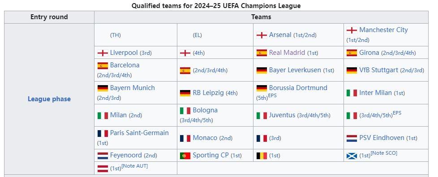Follow the Note AUT footnote link
Screen dimensions: 438x177
[135, 166]
